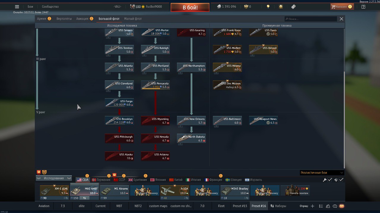Click the warning badge on Магазин button
Screen dimensions: 380x213
350,7
